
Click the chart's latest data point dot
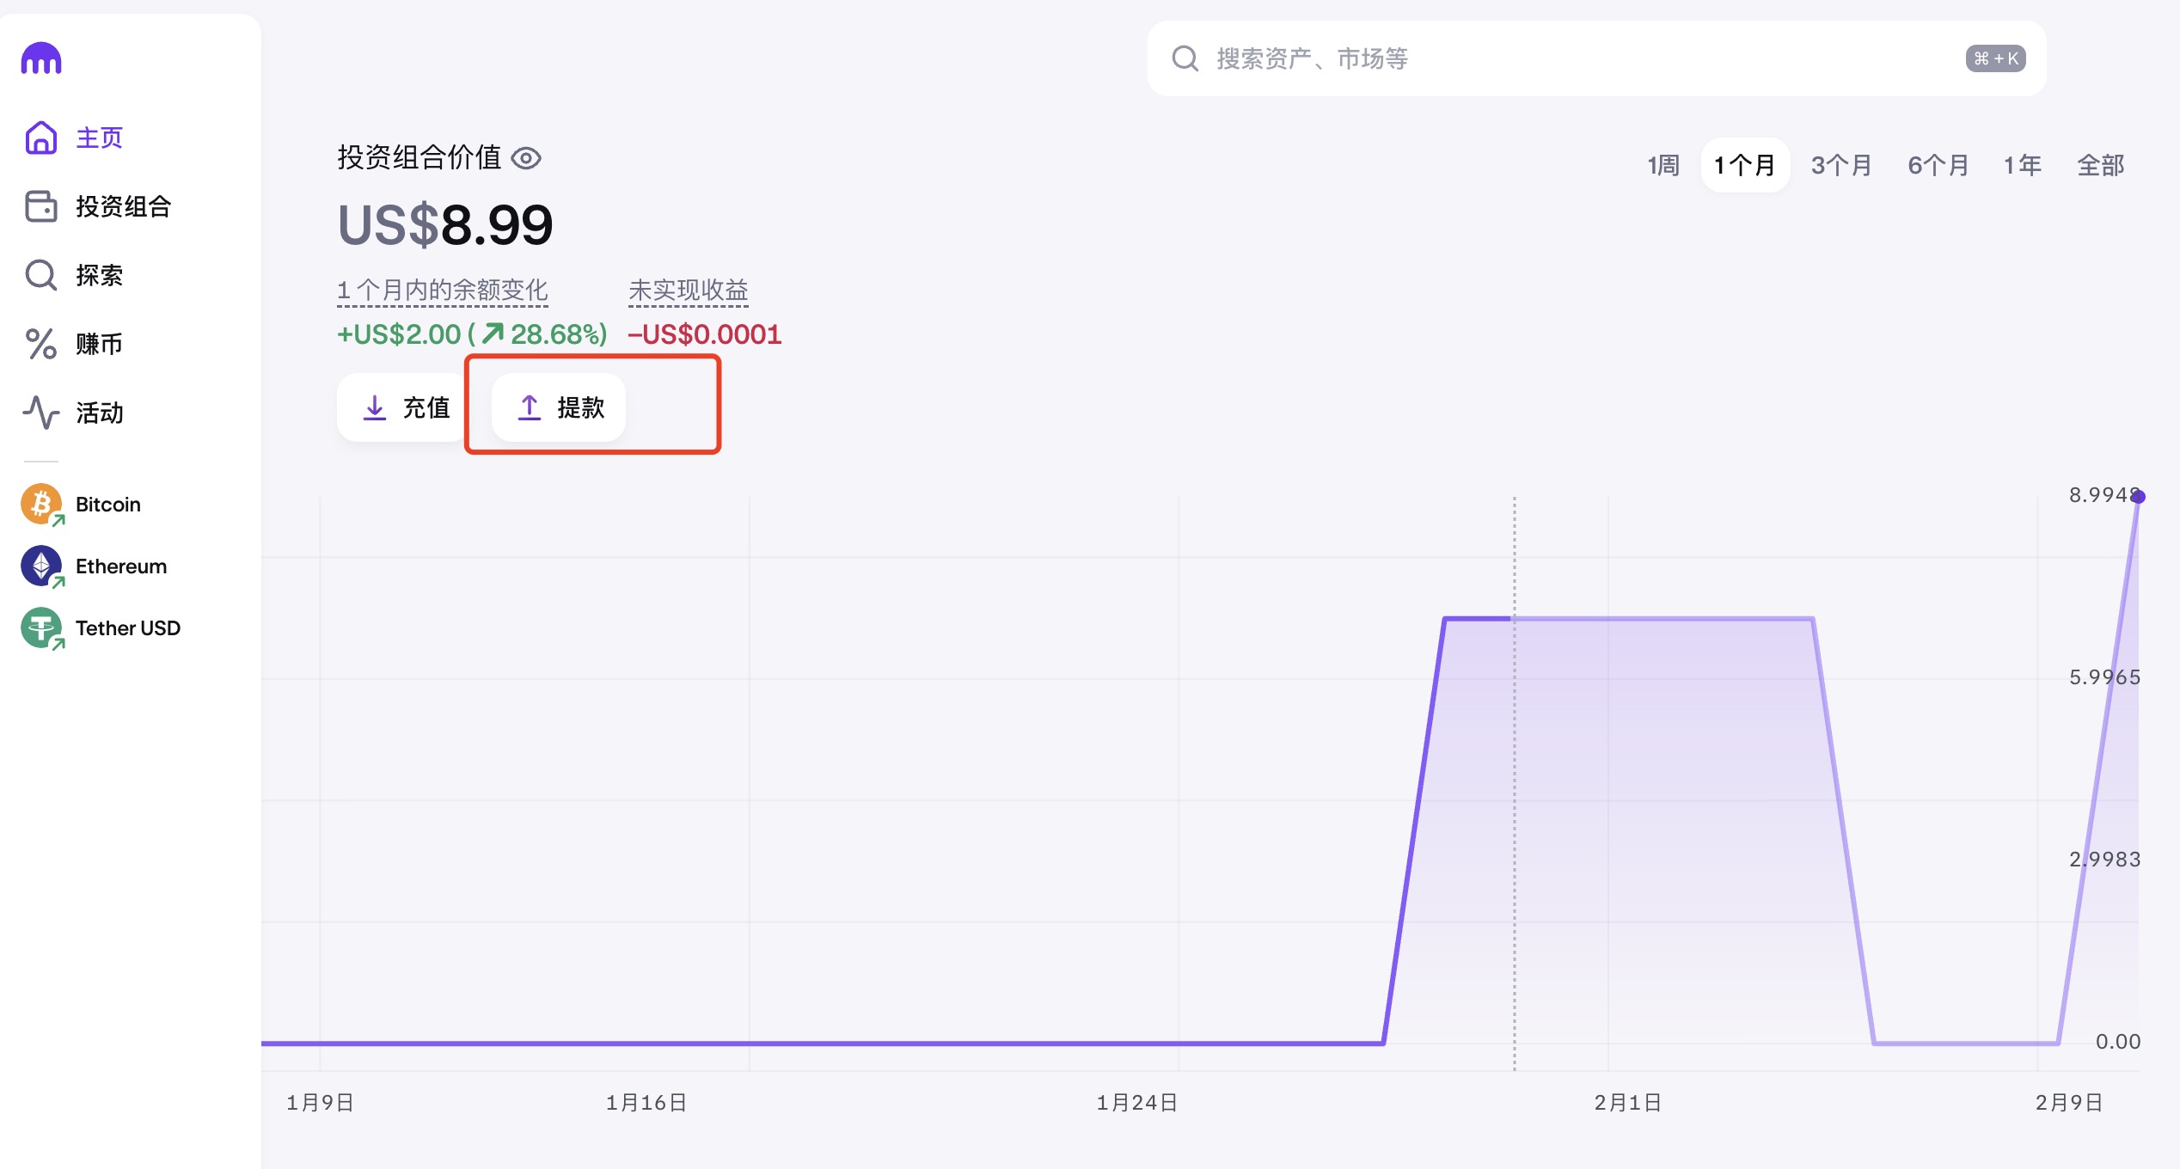2139,497
